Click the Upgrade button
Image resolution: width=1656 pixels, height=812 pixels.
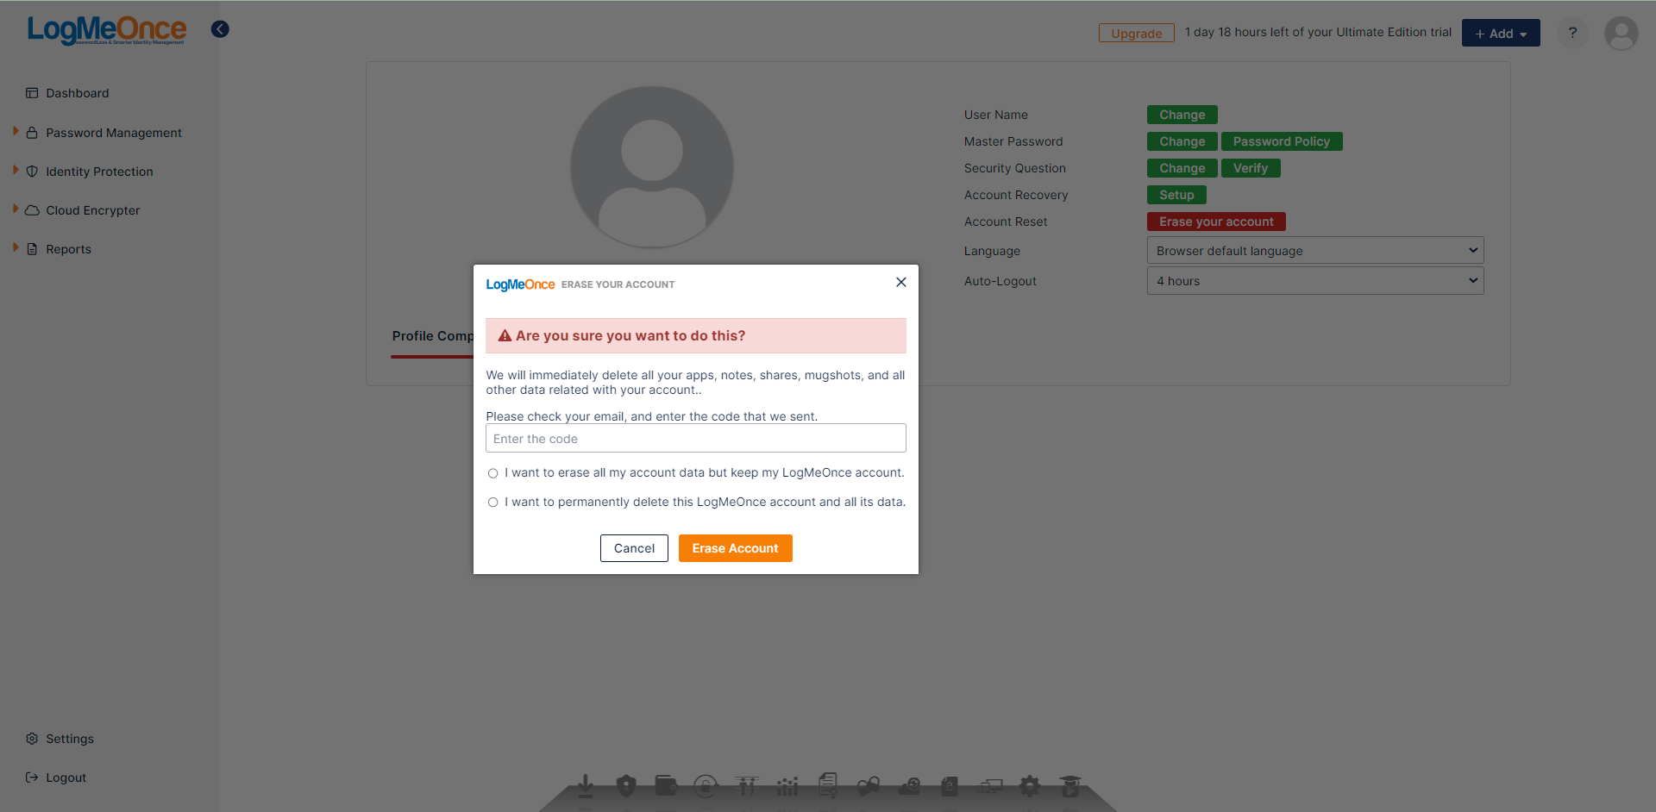pos(1137,34)
